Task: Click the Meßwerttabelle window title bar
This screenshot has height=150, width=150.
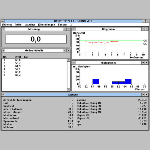Action: point(34,50)
